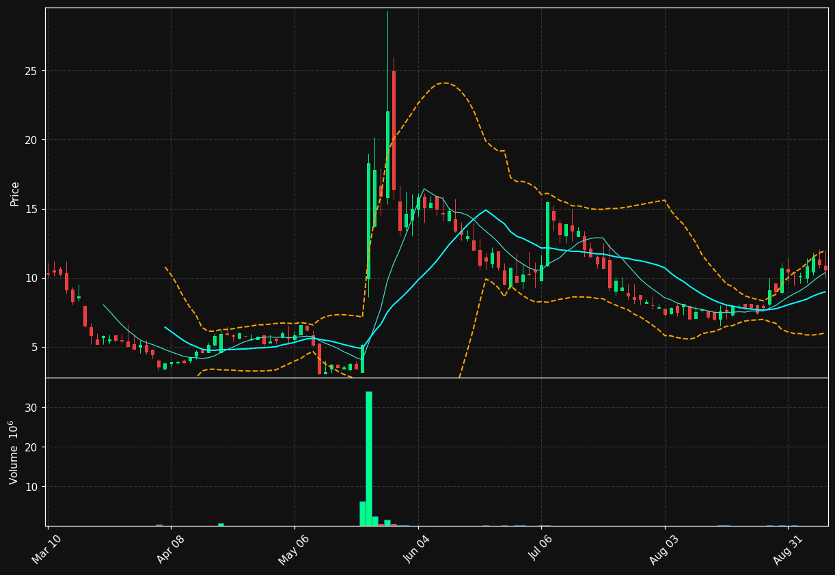Click the Volume 10⁶ axis title
This screenshot has height=575, width=835.
pos(14,452)
